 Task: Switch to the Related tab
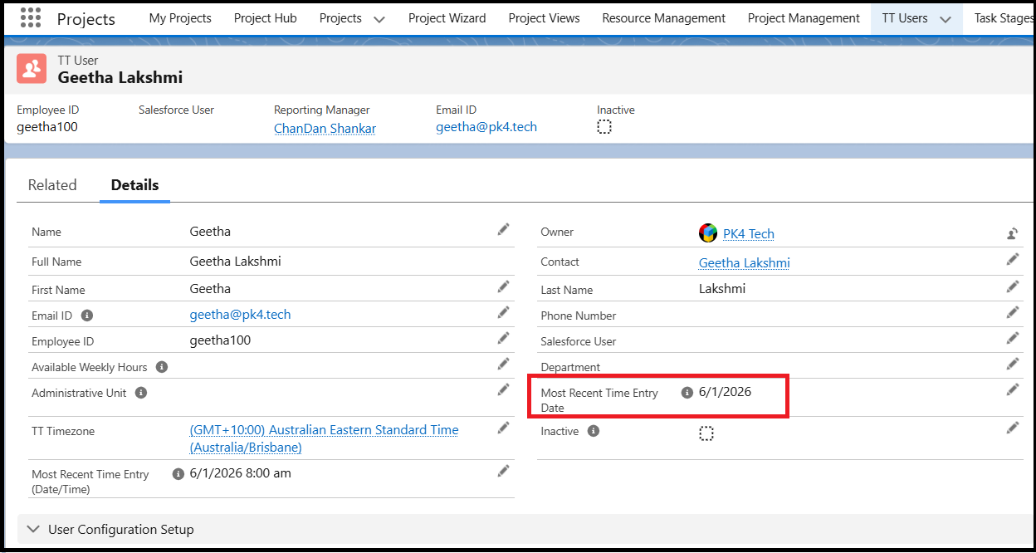[52, 185]
